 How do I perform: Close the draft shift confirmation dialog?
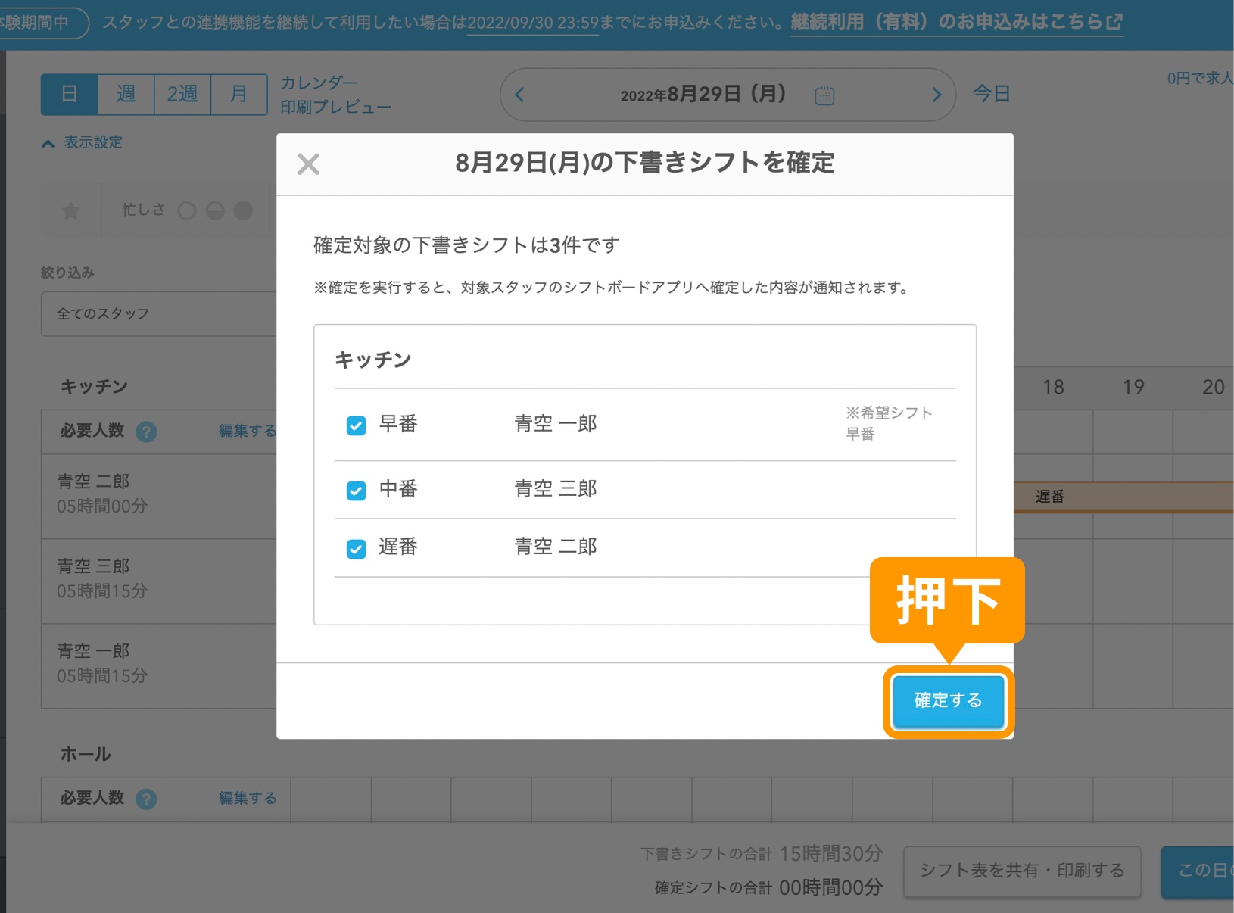(x=308, y=164)
